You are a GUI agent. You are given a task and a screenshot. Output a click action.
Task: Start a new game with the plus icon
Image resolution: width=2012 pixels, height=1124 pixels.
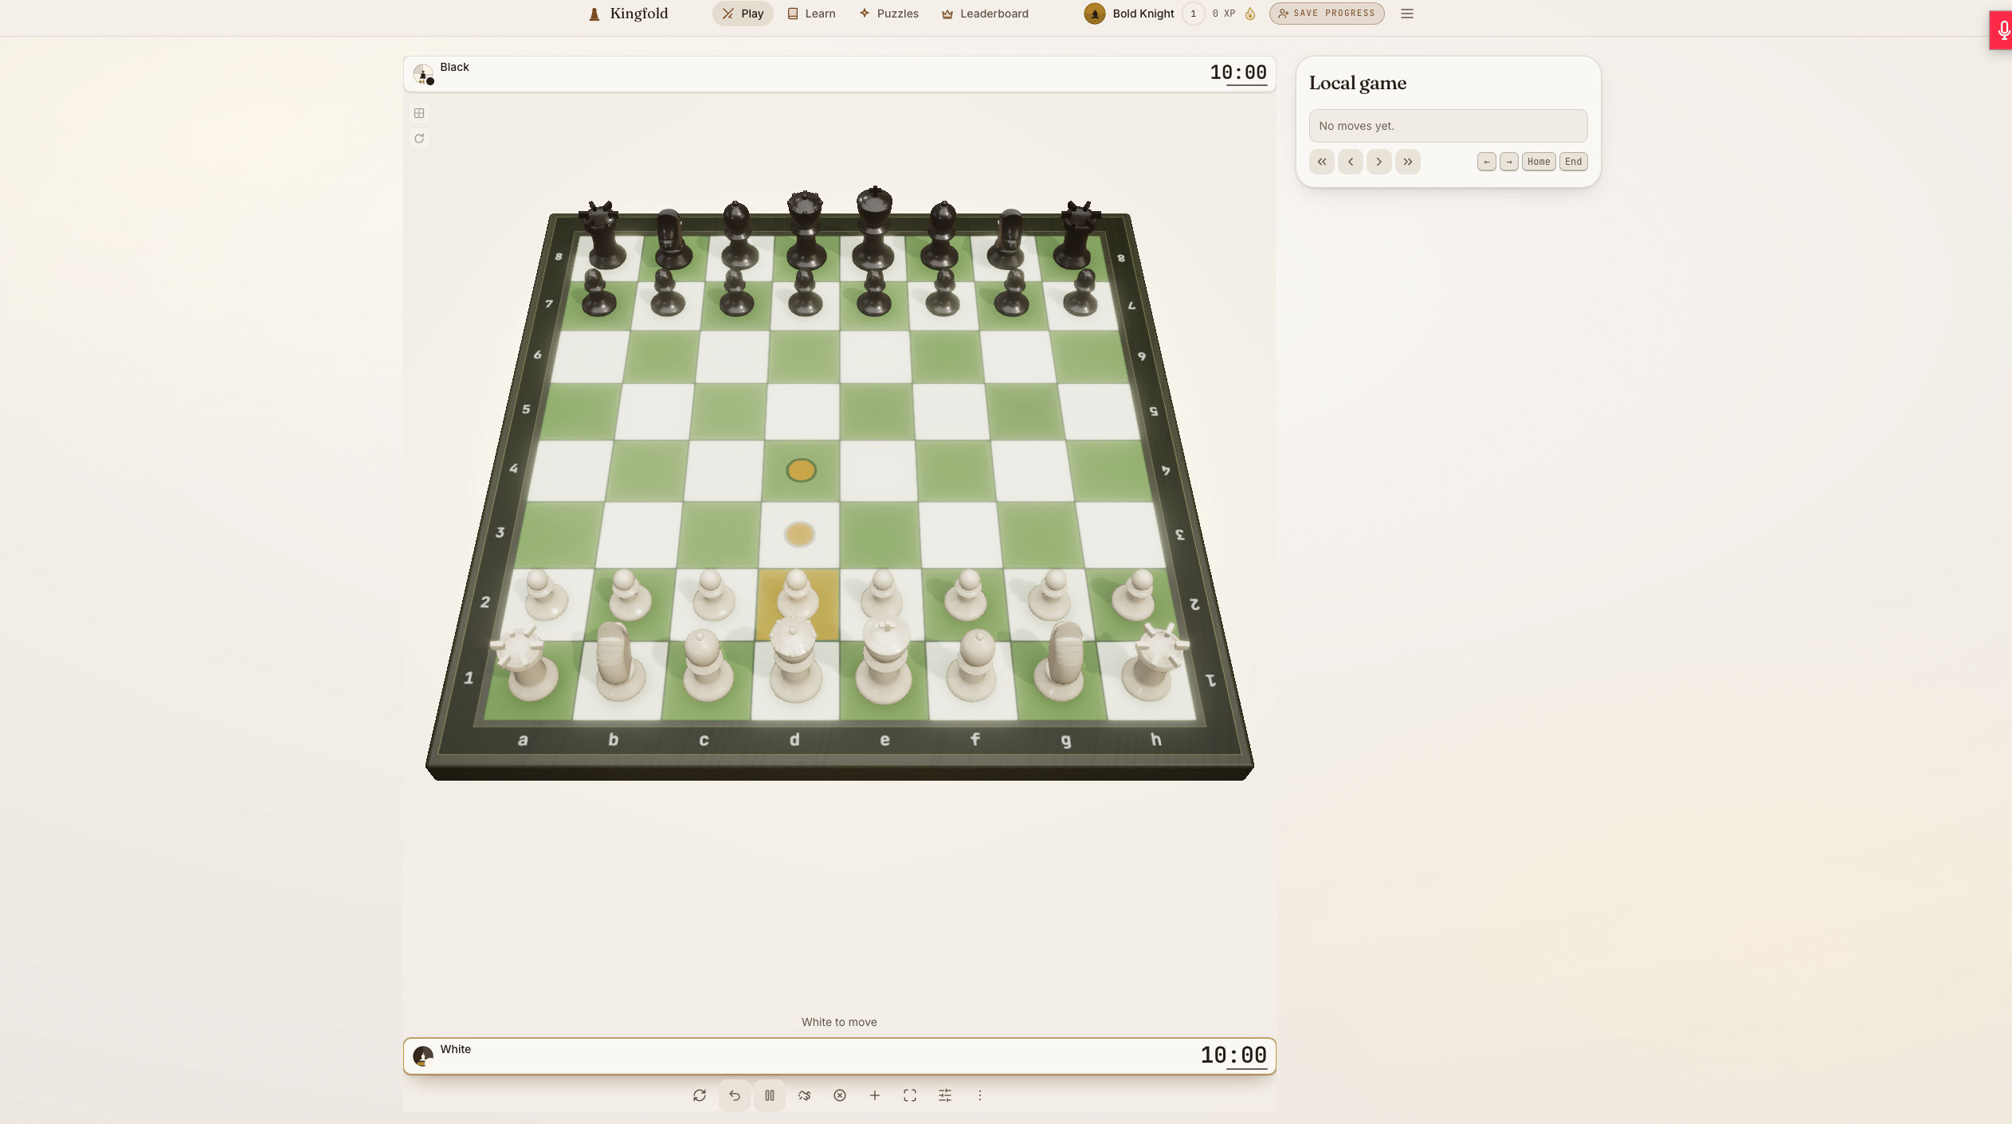point(874,1095)
